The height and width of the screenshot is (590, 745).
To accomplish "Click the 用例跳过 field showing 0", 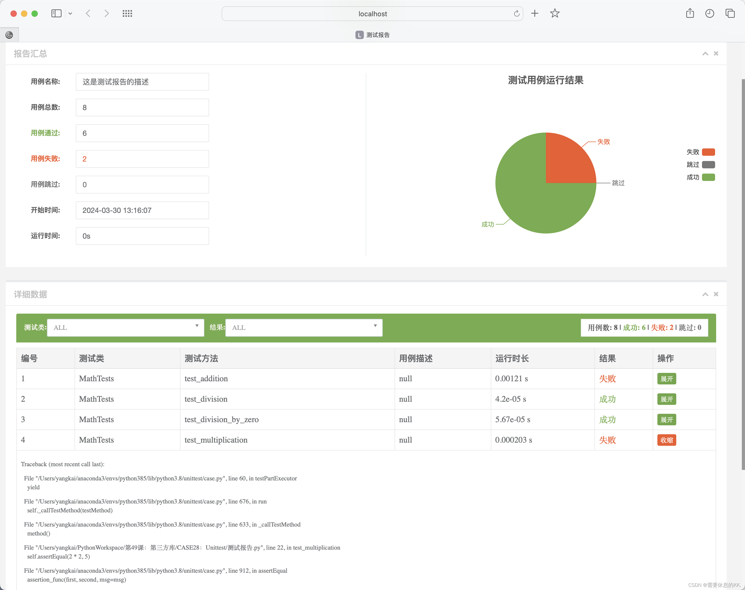I will click(x=142, y=185).
